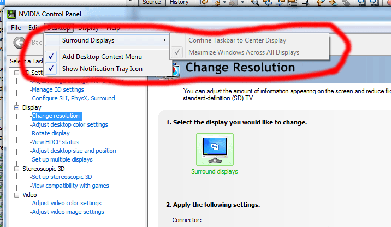Click the Video category label in tree
This screenshot has height=227, width=391.
29,195
